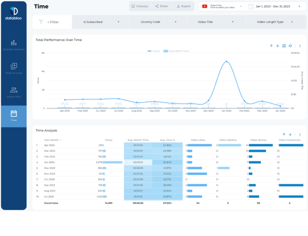Open the Glossary

(140, 6)
